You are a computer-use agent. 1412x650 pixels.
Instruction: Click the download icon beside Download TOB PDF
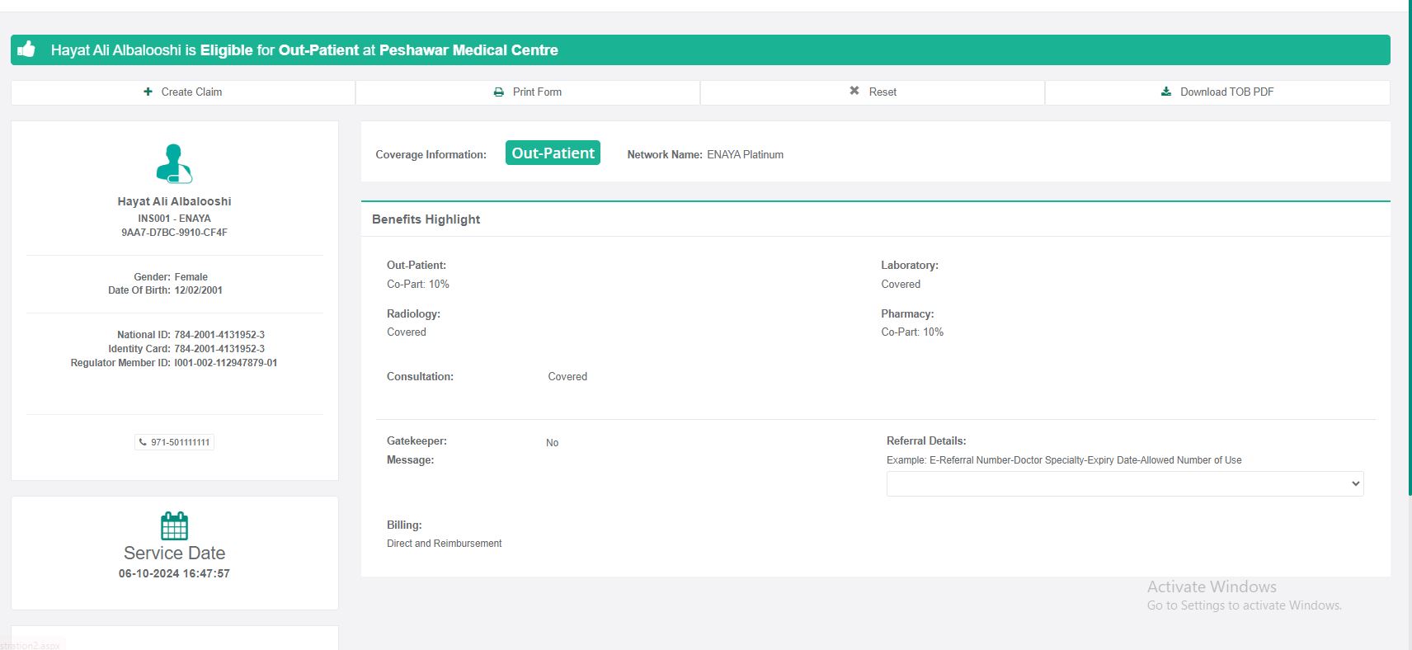1166,92
